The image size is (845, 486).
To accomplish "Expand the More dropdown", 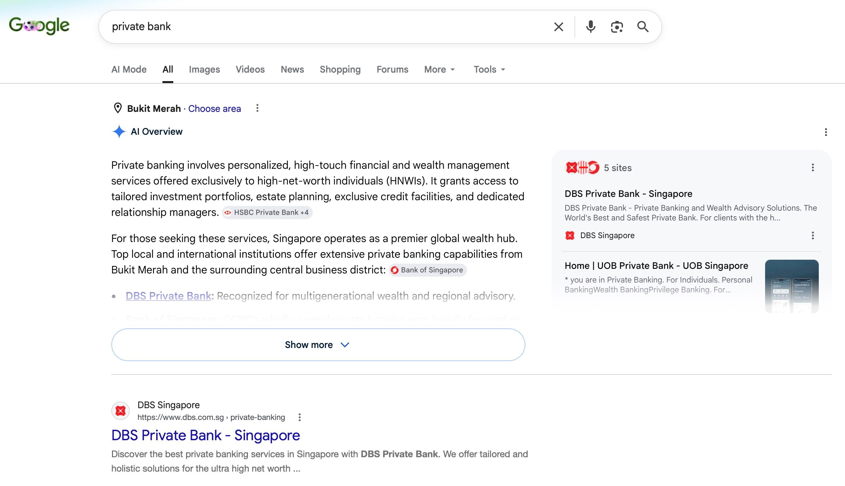I will [440, 69].
